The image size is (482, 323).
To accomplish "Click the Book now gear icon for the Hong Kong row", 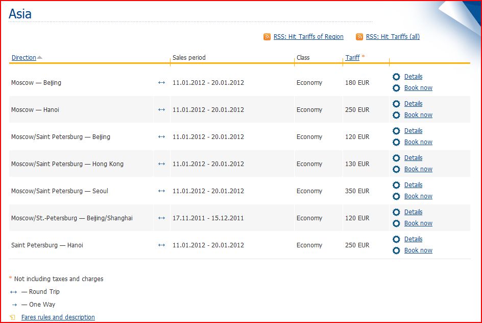I will (x=396, y=169).
